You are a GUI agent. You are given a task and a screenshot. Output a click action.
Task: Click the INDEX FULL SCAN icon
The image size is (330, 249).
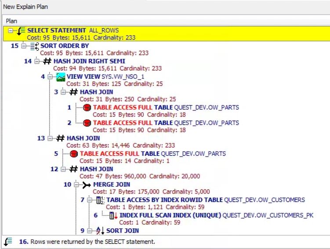point(113,216)
